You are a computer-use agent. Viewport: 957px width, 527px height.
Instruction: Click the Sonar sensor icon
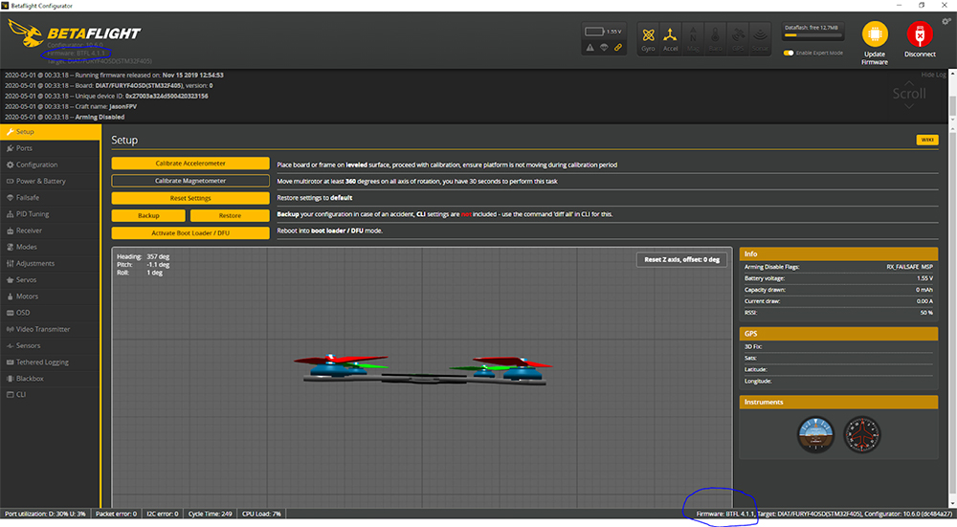(x=760, y=38)
